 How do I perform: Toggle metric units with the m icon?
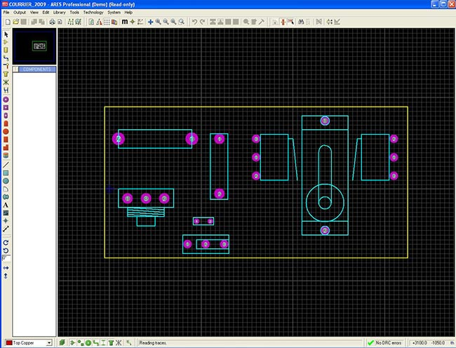coord(124,22)
